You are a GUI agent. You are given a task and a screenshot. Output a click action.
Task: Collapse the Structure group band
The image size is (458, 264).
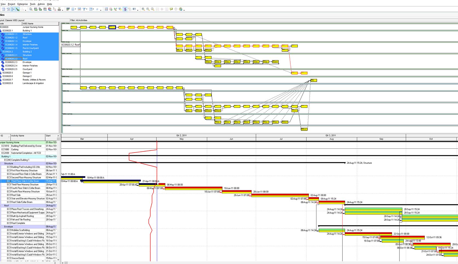point(1,163)
